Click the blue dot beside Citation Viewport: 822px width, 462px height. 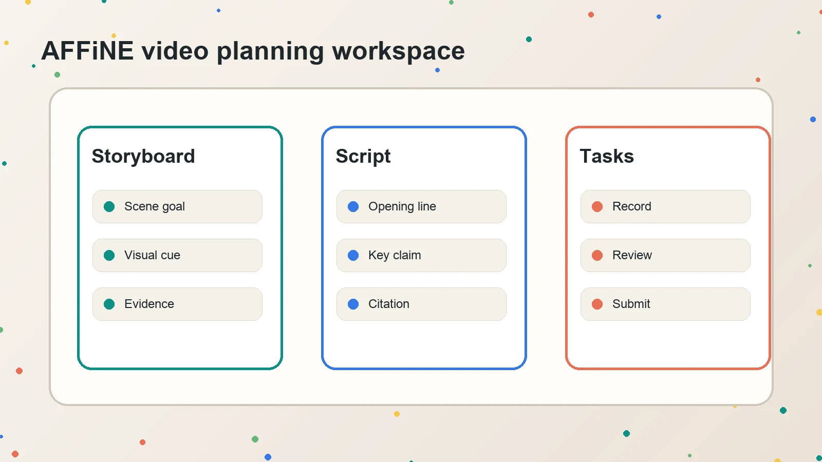(353, 304)
